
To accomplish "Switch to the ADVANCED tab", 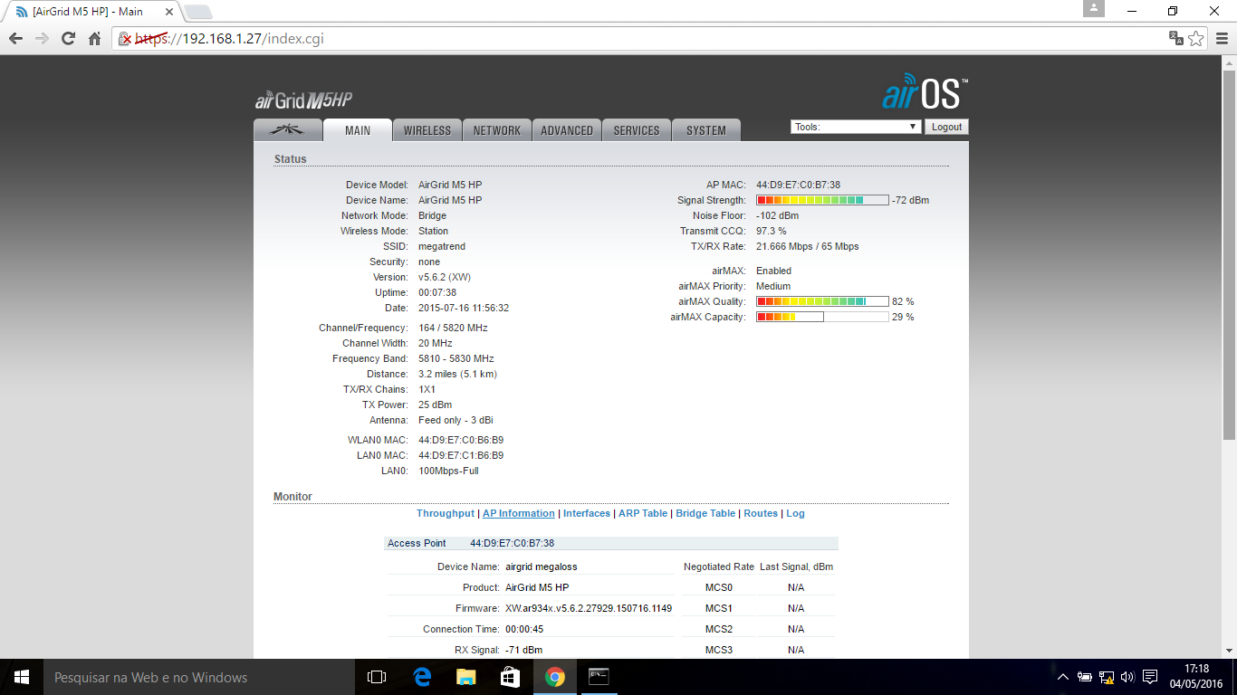I will (x=567, y=130).
